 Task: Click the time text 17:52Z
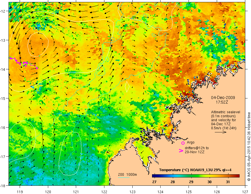tap(222, 102)
